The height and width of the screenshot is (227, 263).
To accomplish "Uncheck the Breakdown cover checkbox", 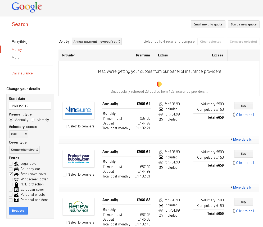I will coord(11,174).
